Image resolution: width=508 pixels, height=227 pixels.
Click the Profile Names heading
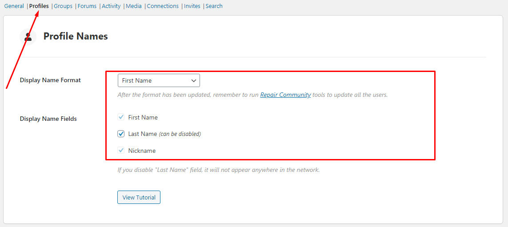click(x=76, y=36)
